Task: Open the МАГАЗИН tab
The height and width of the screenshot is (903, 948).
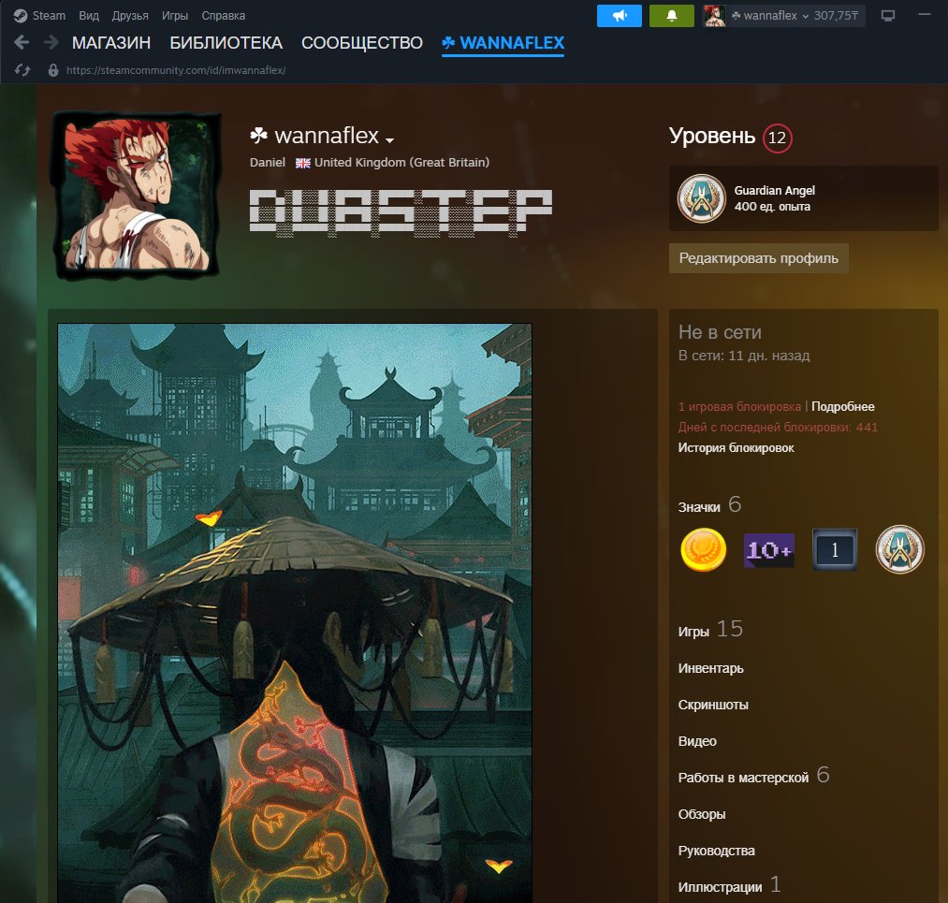Action: [111, 43]
